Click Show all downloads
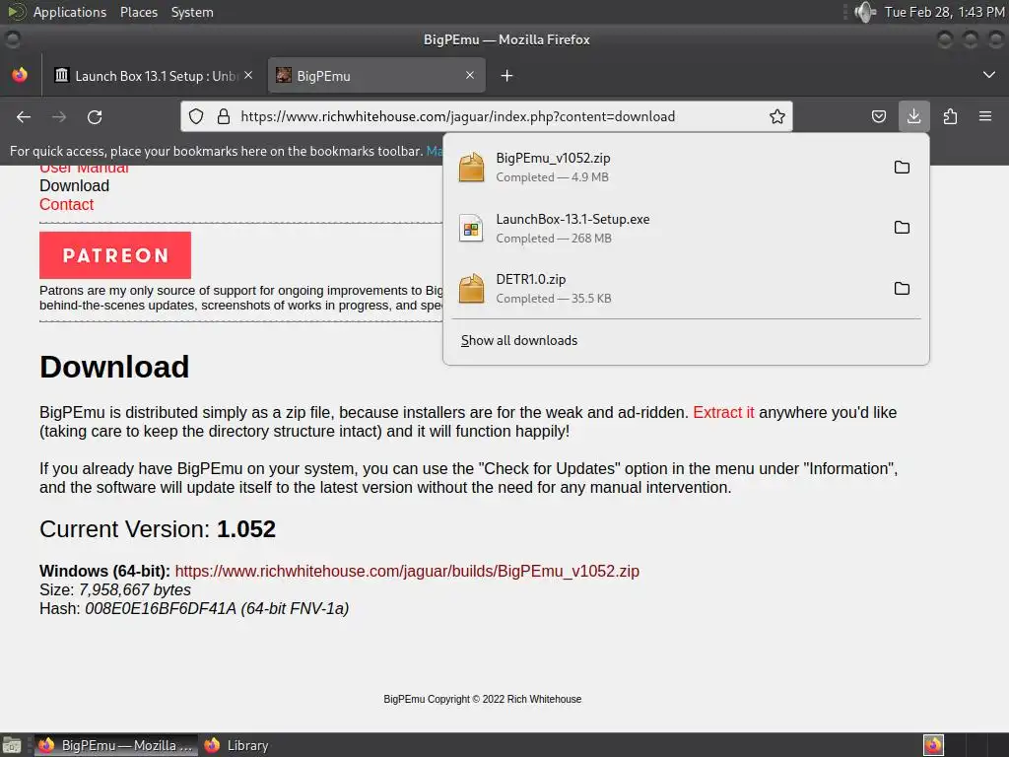 [x=519, y=340]
